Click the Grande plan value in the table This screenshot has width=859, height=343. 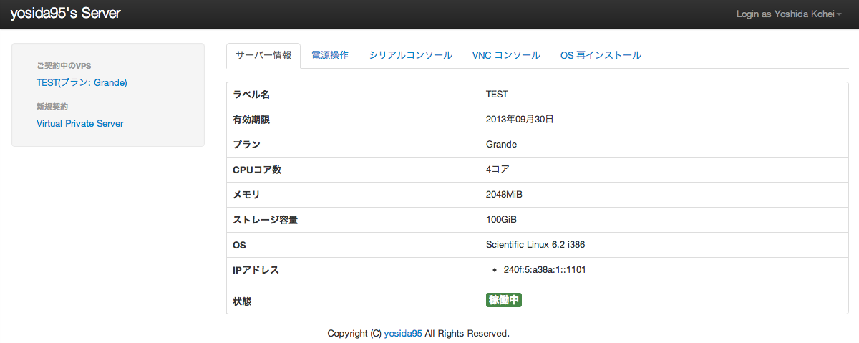click(501, 145)
